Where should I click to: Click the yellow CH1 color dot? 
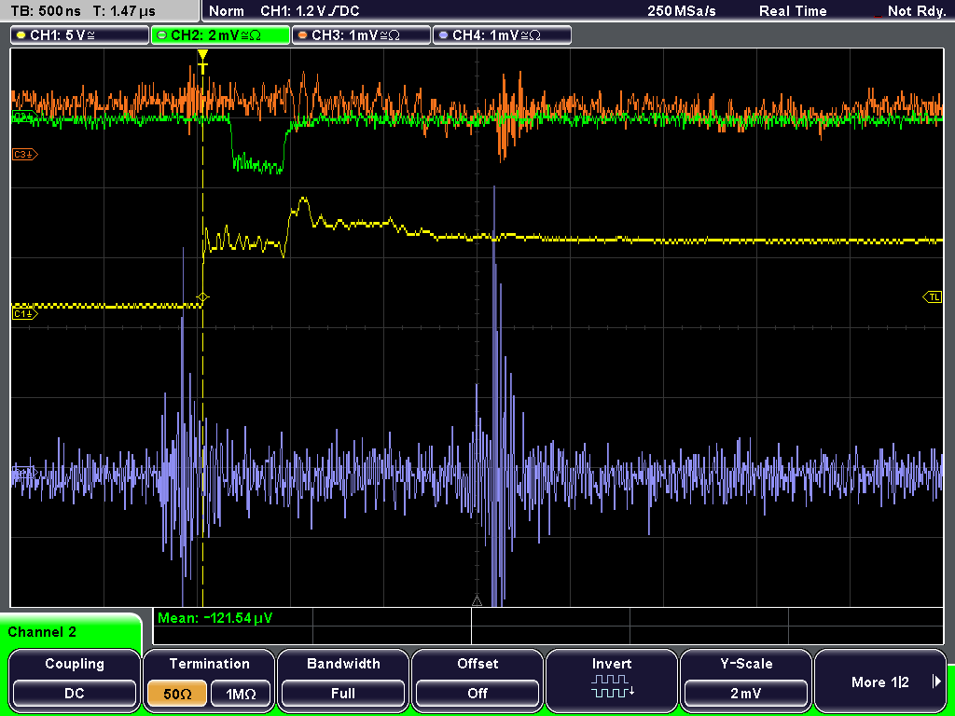(21, 35)
